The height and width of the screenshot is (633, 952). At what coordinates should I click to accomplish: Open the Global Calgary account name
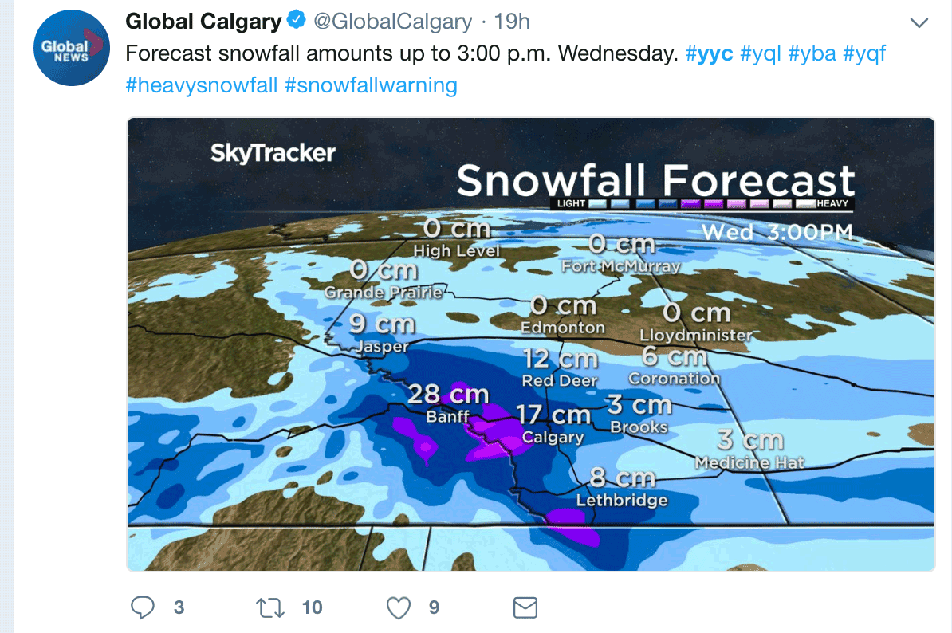click(x=203, y=22)
